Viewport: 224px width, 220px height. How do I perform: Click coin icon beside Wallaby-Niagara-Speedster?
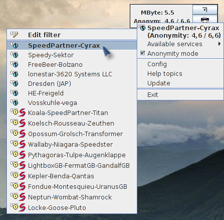pyautogui.click(x=15, y=144)
